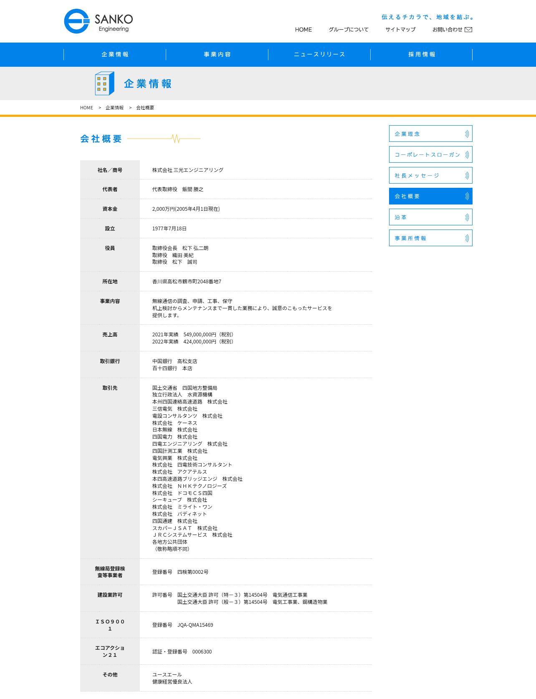Click the 社名／商号 row label
Screen dimensions: 536x699
[110, 170]
